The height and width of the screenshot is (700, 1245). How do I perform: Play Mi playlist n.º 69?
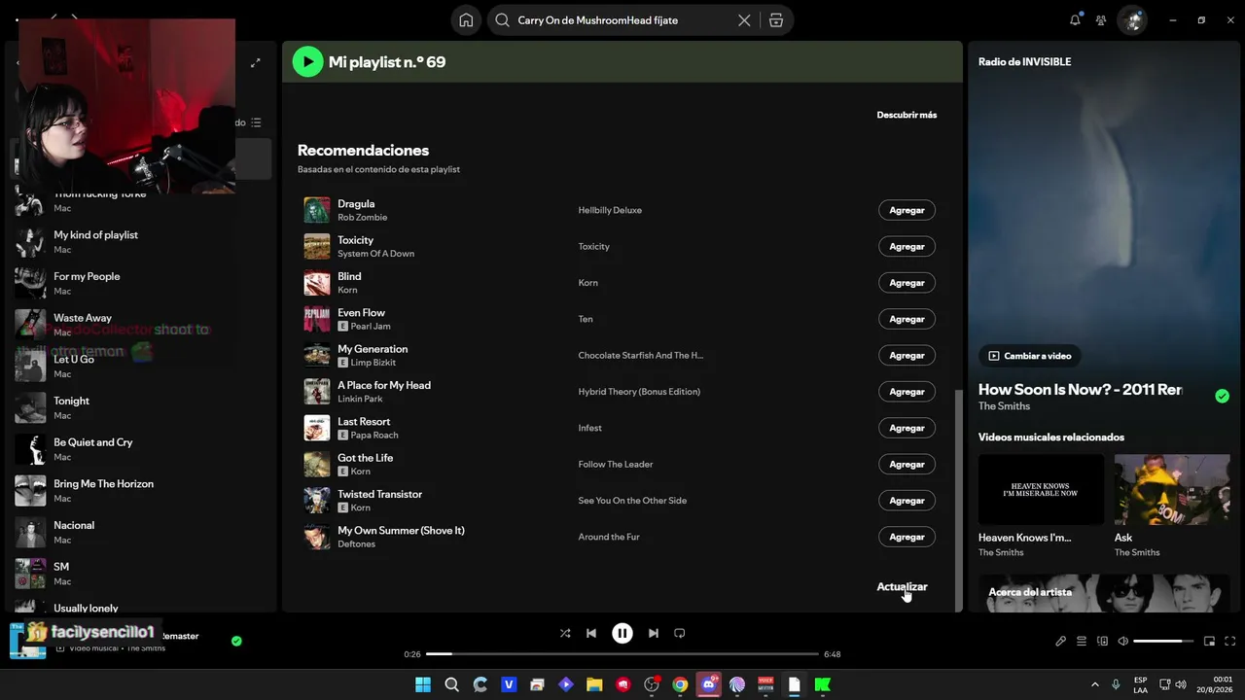(x=308, y=62)
